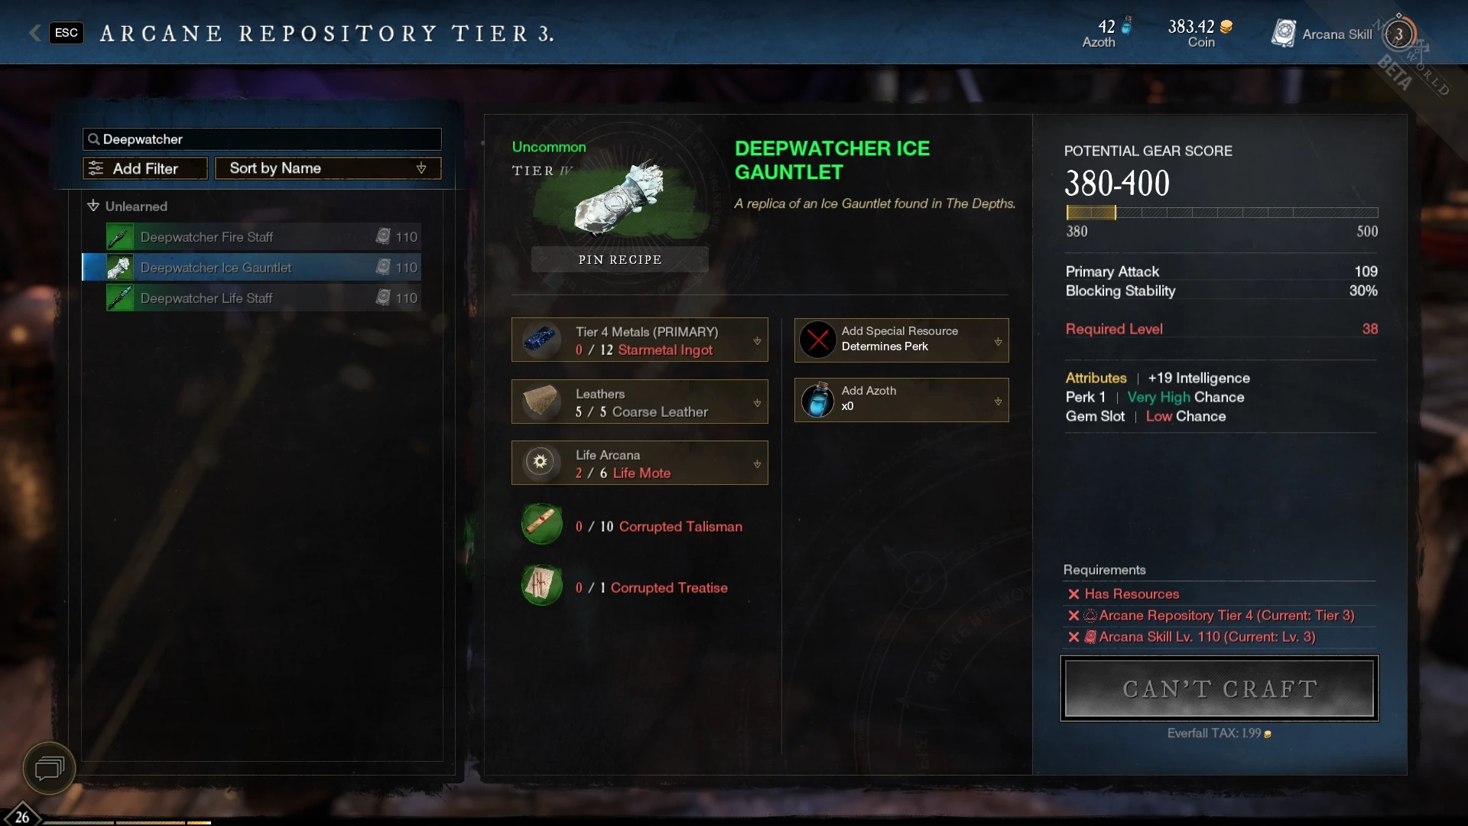Open the Add Azoth dropdown
Screen dimensions: 1468x826
[x=901, y=400]
